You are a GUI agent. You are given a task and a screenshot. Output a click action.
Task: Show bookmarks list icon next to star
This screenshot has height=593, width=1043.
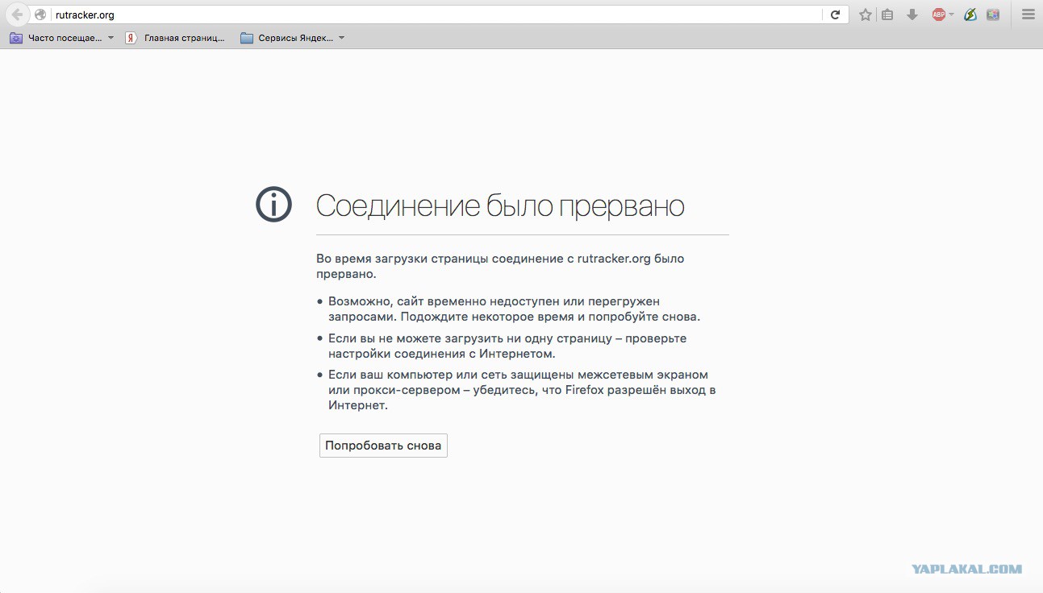pyautogui.click(x=887, y=15)
